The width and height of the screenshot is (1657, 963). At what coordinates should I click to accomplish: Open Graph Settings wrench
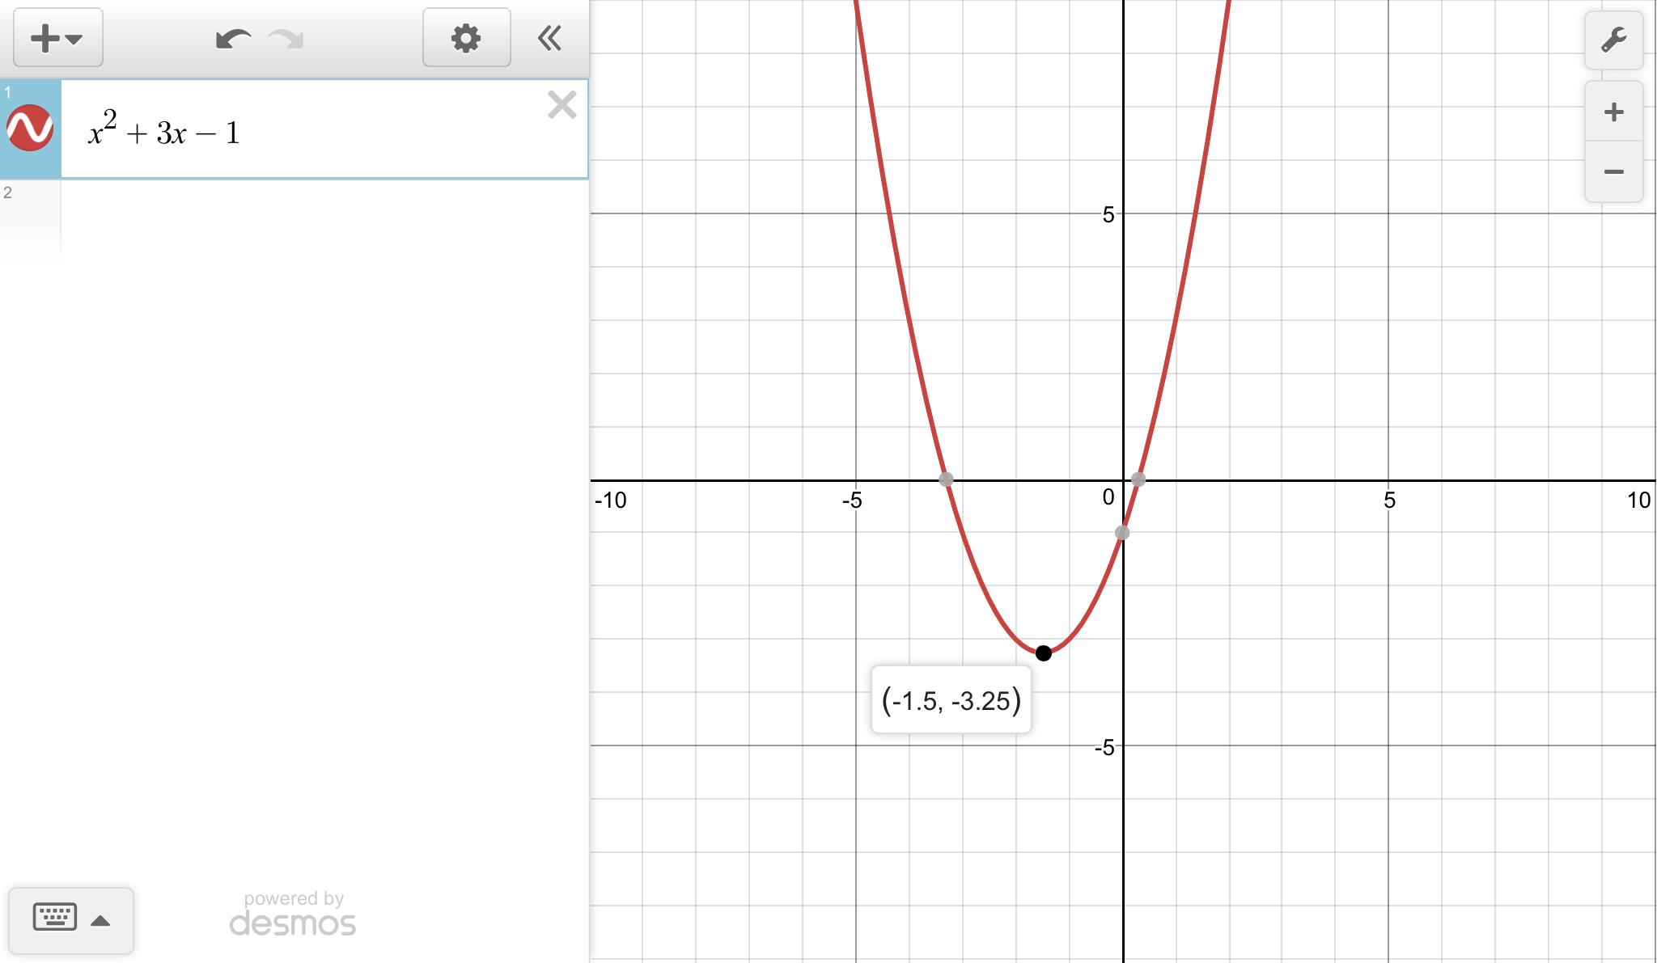(1613, 40)
